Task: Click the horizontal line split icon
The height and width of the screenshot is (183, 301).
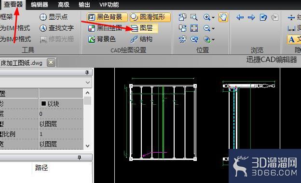Action: pyautogui.click(x=291, y=17)
